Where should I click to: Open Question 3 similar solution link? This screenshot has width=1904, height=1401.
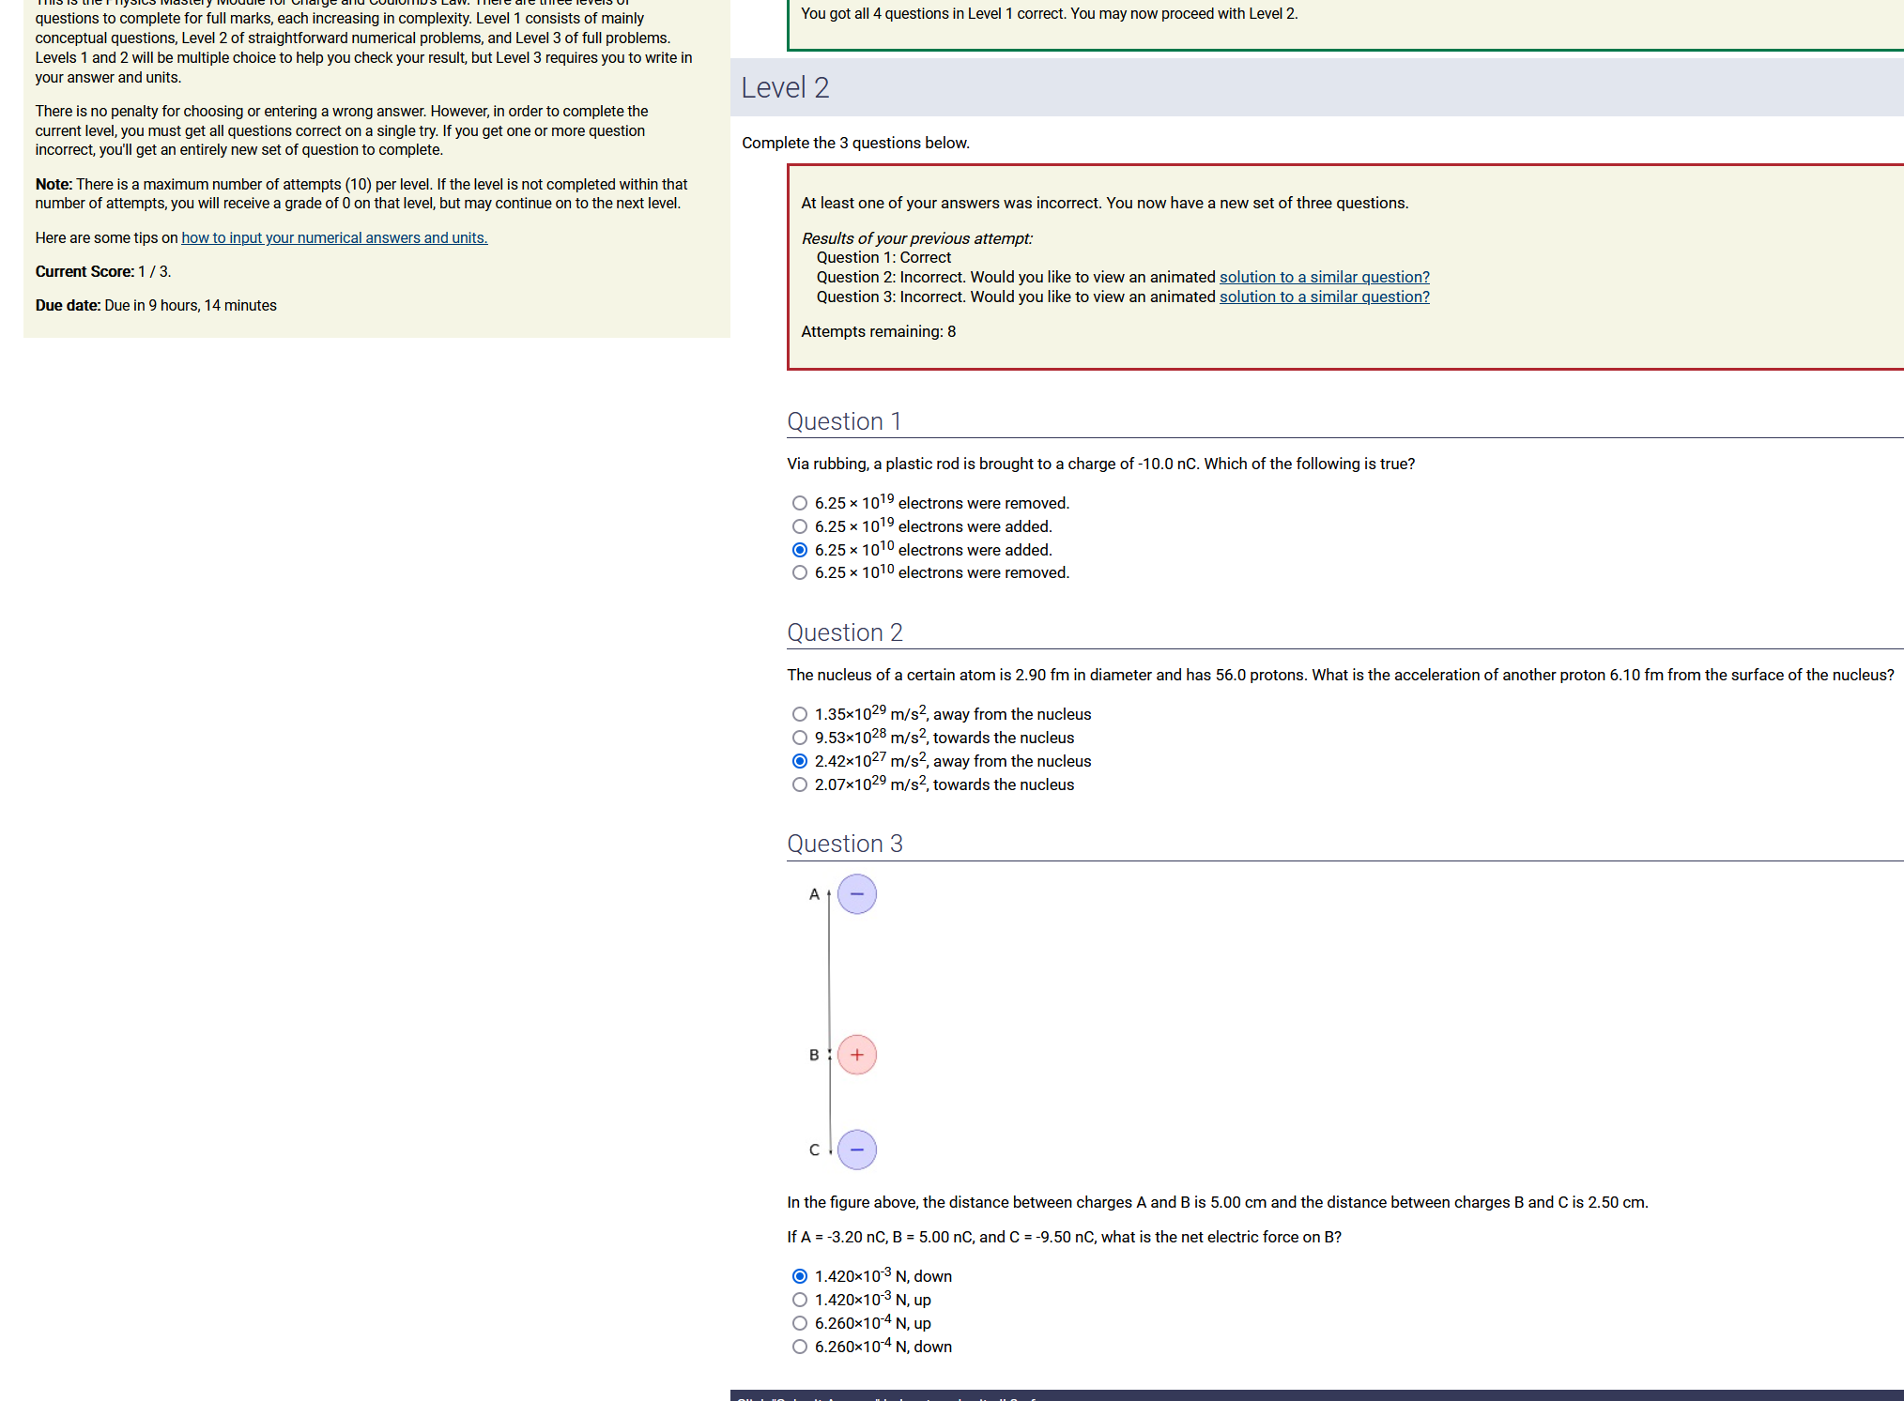click(x=1324, y=297)
